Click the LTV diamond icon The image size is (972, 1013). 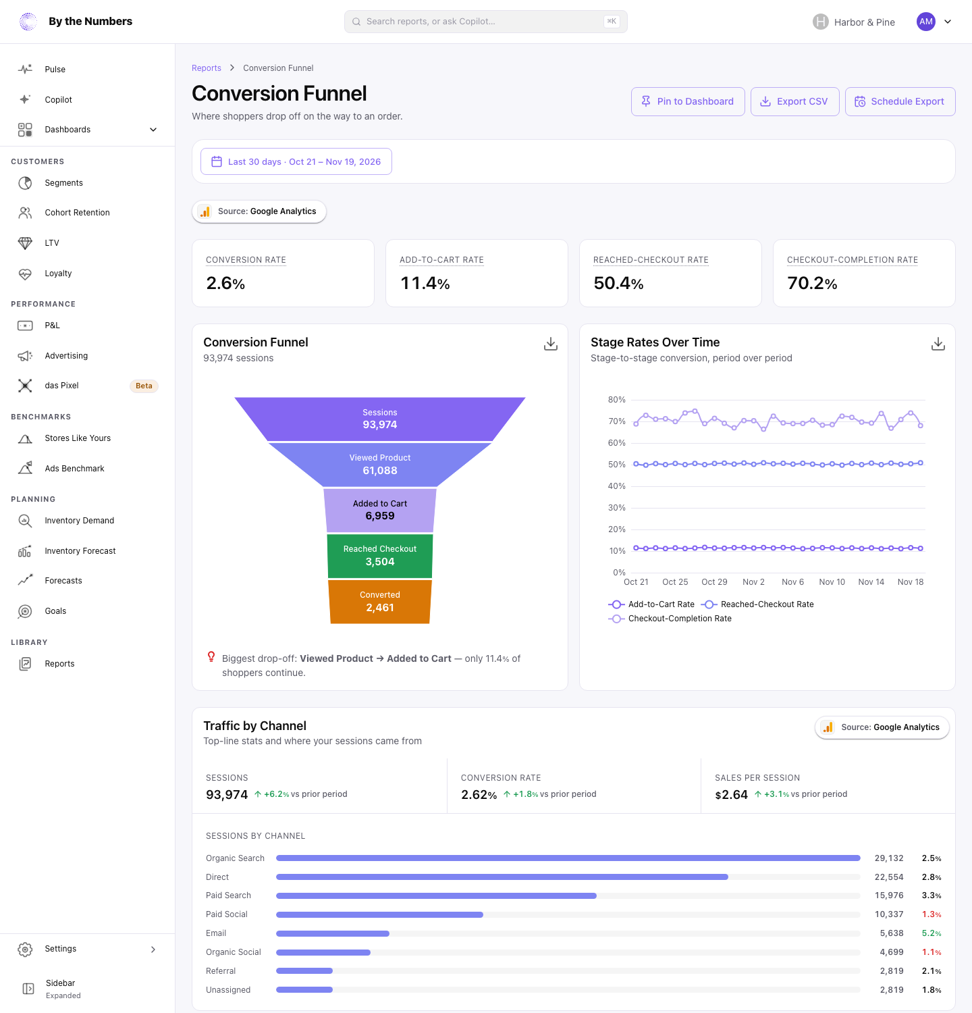(x=25, y=243)
